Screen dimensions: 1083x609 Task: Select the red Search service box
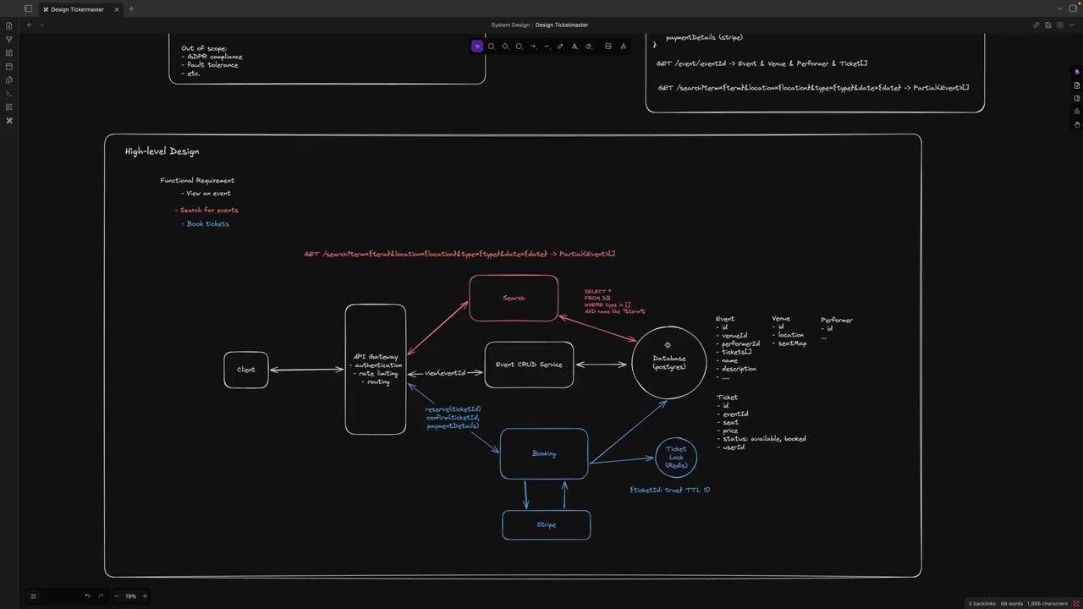click(514, 298)
